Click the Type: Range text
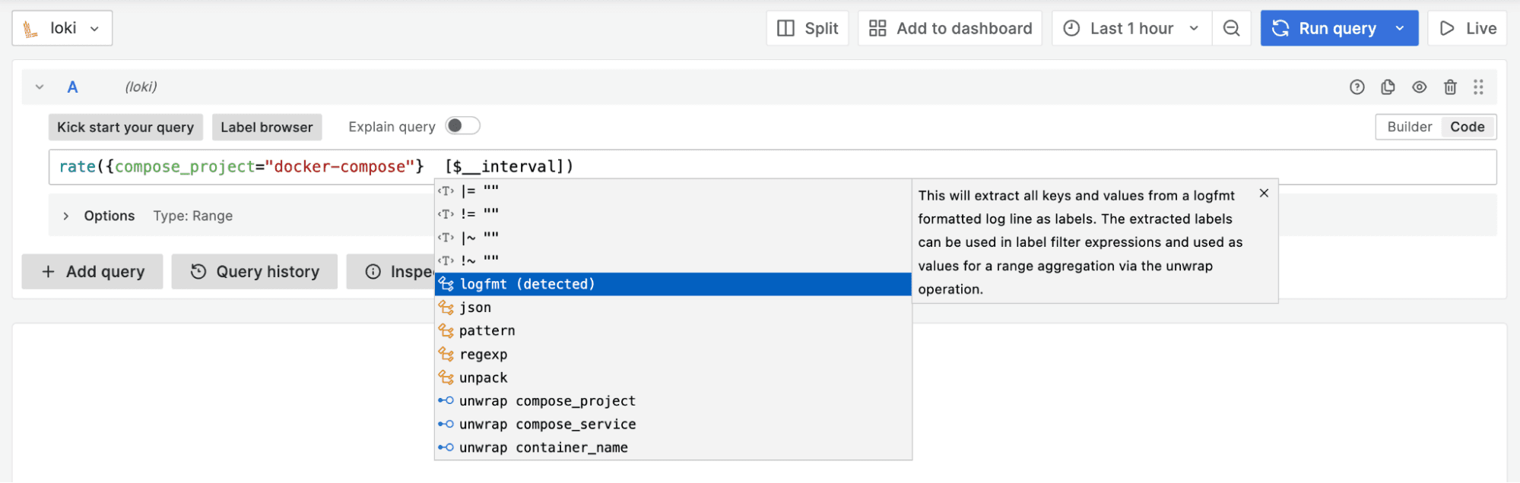Screen dimensions: 1520x483 [193, 216]
